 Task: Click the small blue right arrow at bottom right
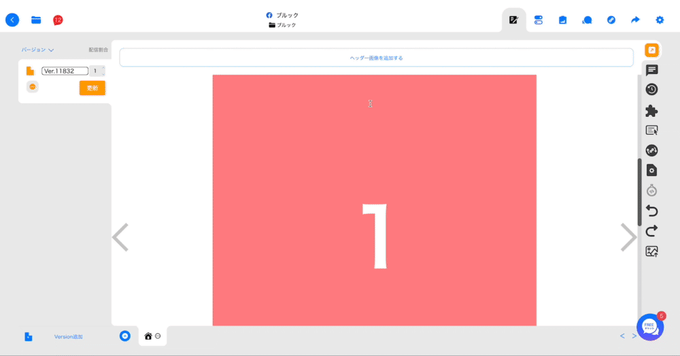(634, 336)
